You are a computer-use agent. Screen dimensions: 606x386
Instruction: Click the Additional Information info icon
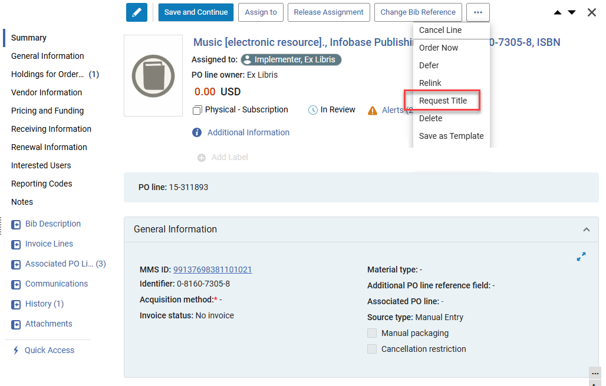coord(197,132)
